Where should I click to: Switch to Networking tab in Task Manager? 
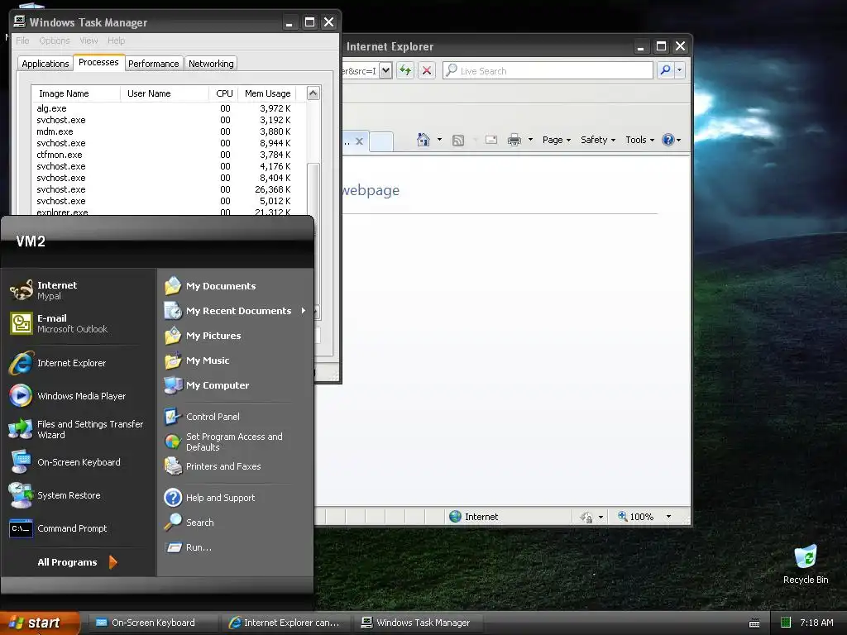coord(211,64)
